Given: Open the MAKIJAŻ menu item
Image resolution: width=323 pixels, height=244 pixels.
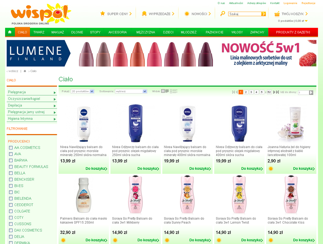Looking at the screenshot, I should 57,32.
